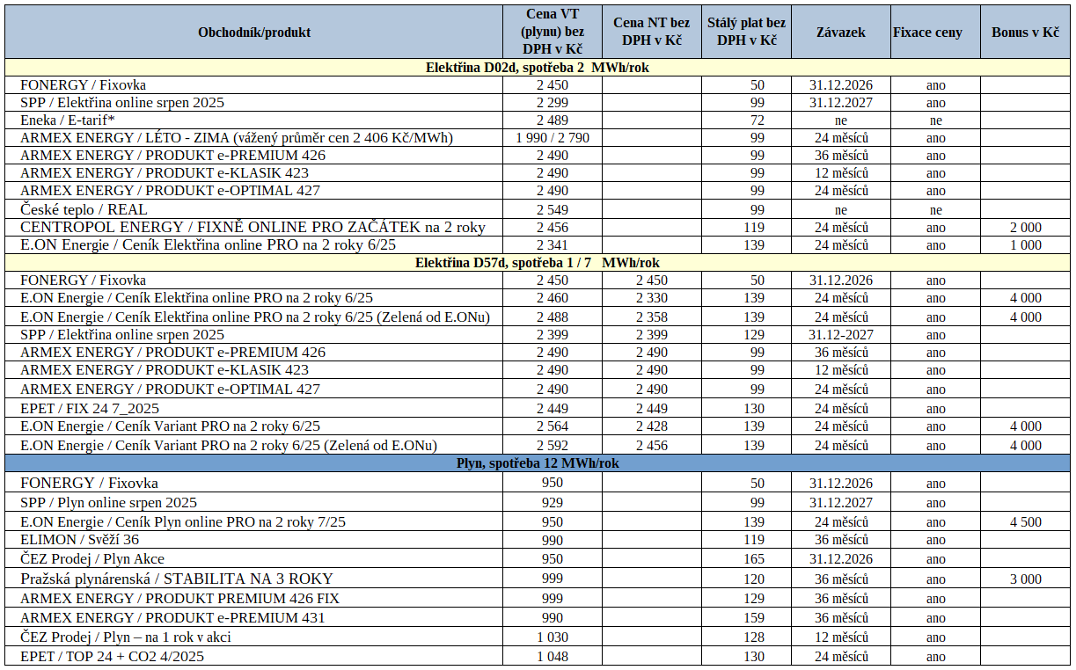
Task: Select the NT price '2 330'
Action: click(652, 297)
